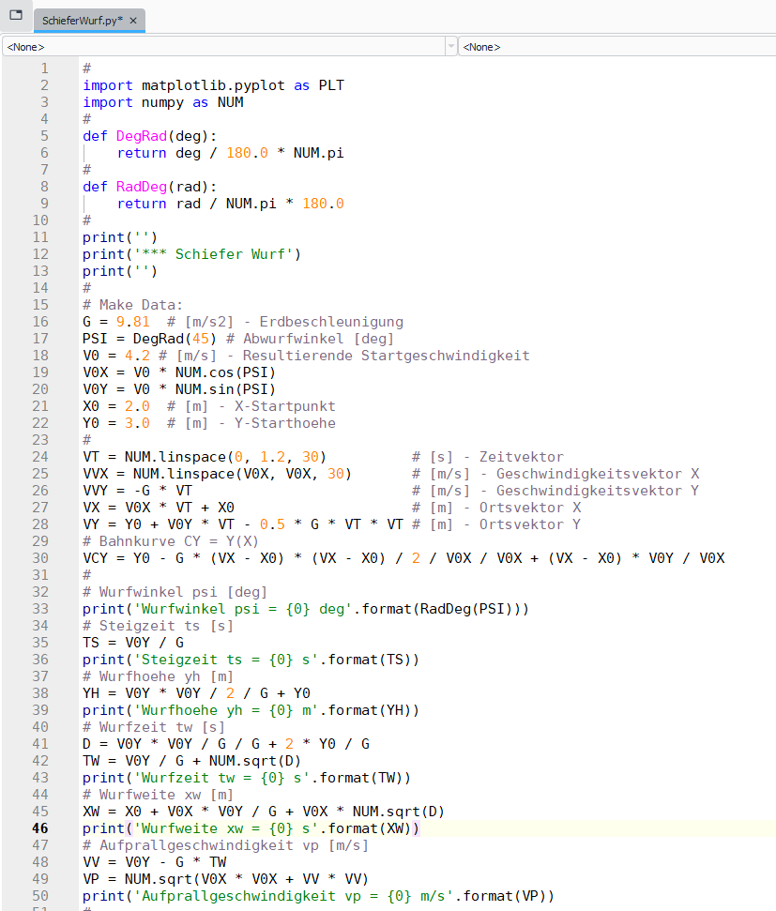
Task: Click the dropdown arrow of the left combo box
Action: [x=451, y=47]
